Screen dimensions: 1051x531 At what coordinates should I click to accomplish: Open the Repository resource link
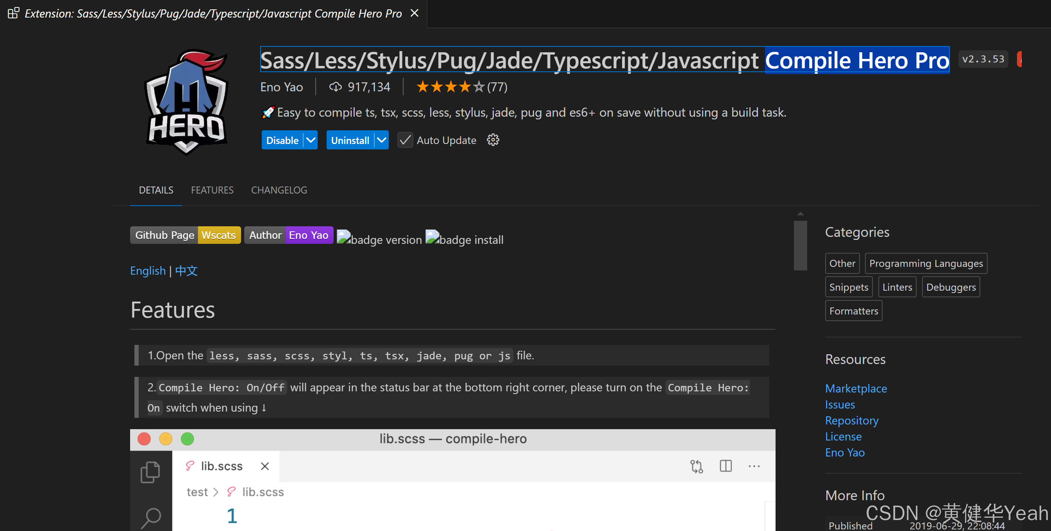point(851,420)
